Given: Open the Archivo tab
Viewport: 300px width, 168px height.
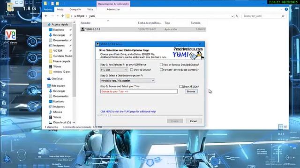Looking at the screenshot, I should click(x=48, y=9).
